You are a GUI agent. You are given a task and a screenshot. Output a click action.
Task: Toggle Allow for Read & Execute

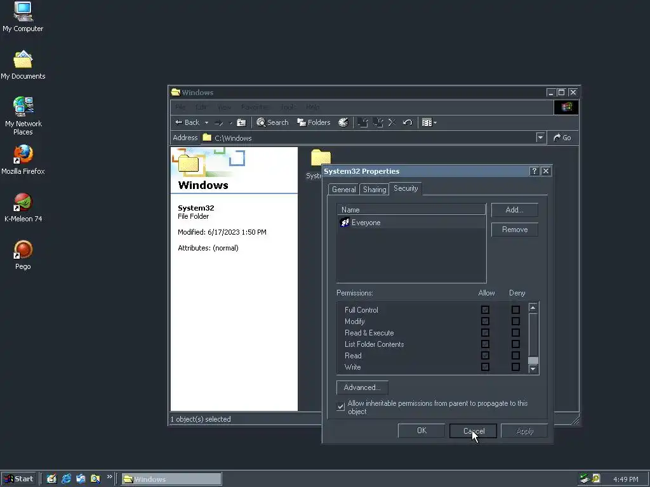485,332
